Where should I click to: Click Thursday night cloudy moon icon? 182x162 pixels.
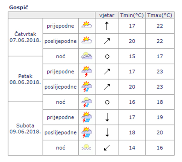pyautogui.click(x=87, y=56)
